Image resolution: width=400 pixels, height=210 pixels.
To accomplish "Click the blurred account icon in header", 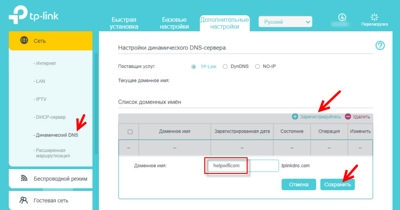I will (341, 18).
